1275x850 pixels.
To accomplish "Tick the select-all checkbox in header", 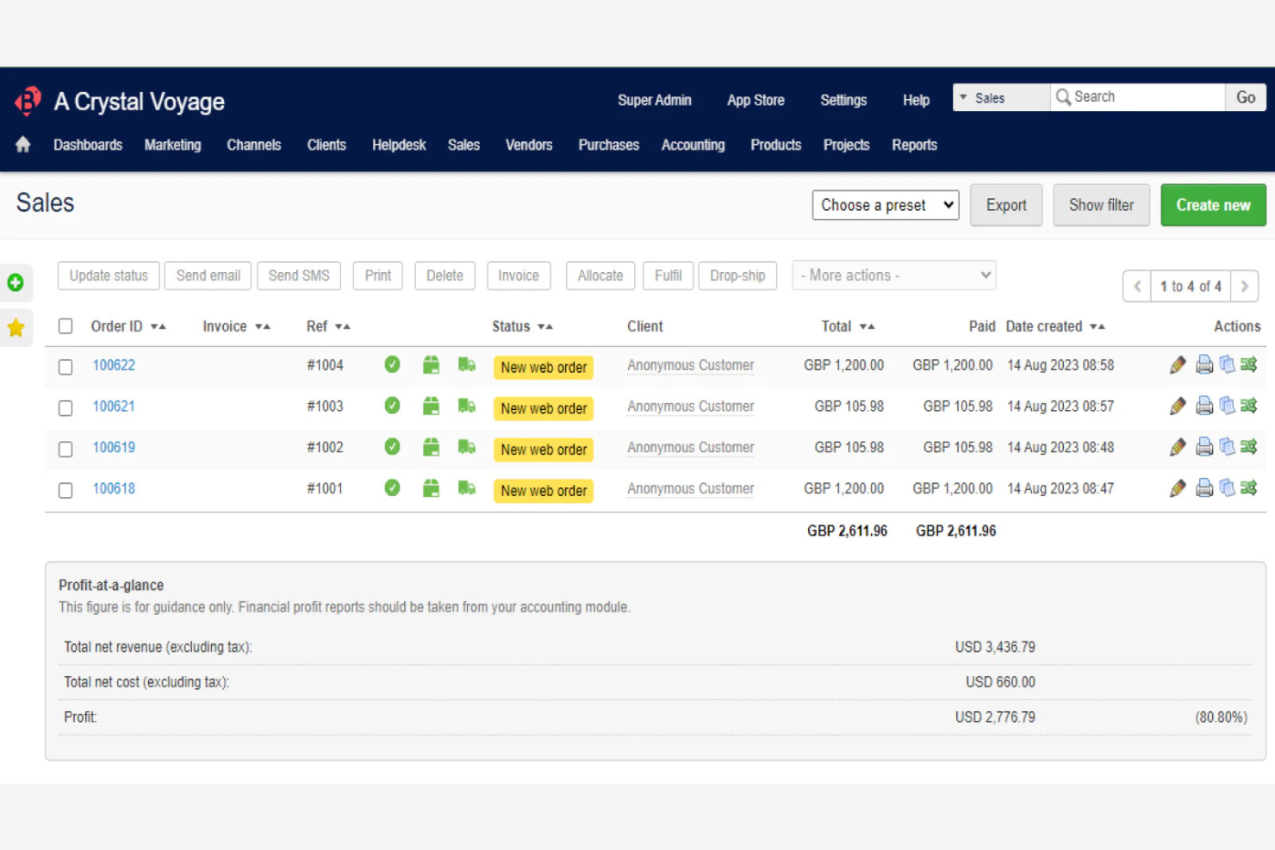I will coord(65,326).
